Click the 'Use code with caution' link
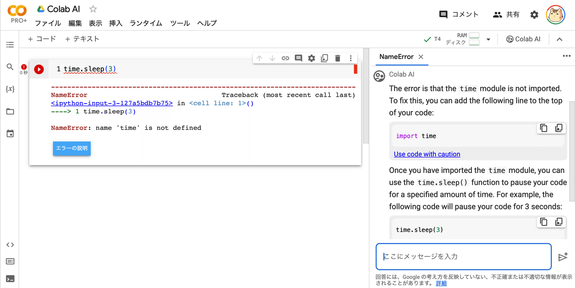 427,154
